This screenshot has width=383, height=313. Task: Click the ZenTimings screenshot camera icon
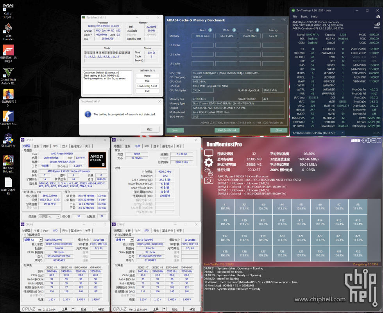click(378, 16)
